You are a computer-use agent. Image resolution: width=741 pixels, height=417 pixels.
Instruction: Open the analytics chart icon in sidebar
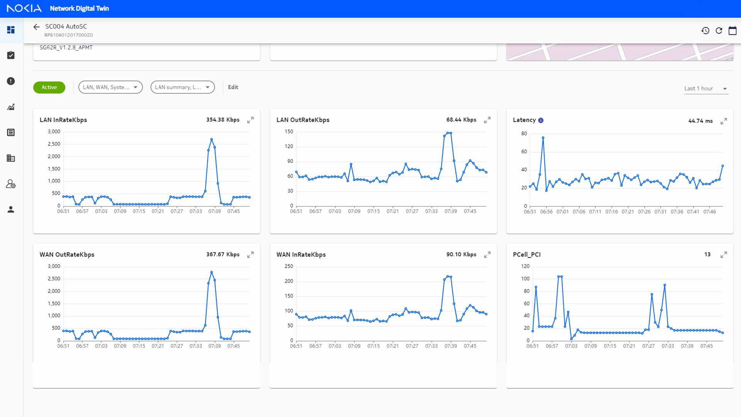coord(11,107)
